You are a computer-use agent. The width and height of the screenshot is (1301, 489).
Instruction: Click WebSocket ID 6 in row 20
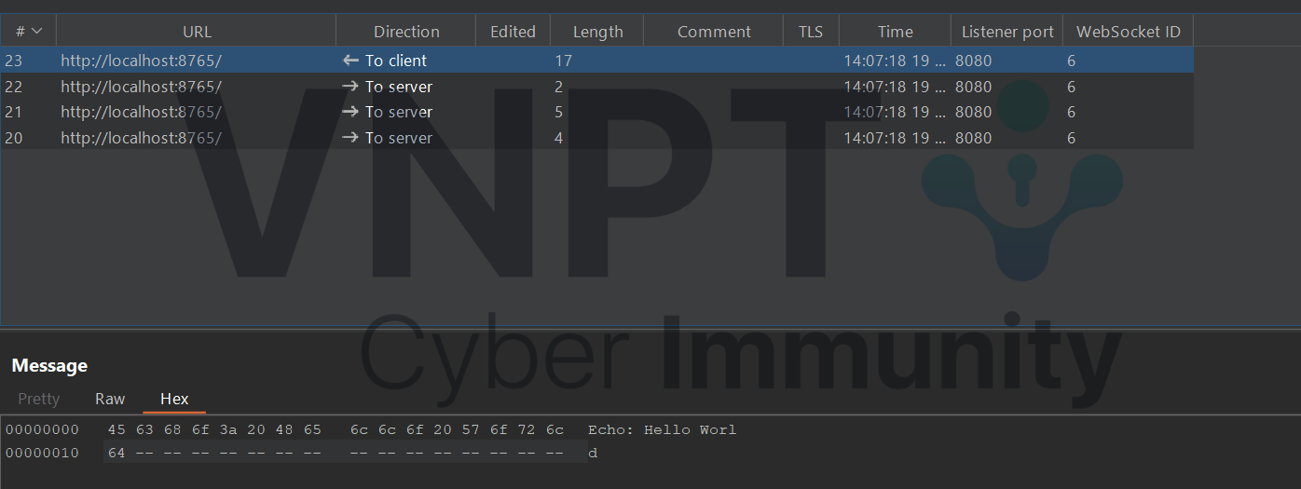[x=1072, y=138]
